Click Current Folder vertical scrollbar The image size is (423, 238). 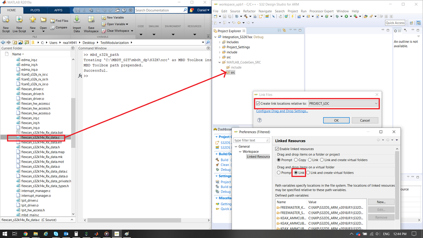(x=73, y=123)
